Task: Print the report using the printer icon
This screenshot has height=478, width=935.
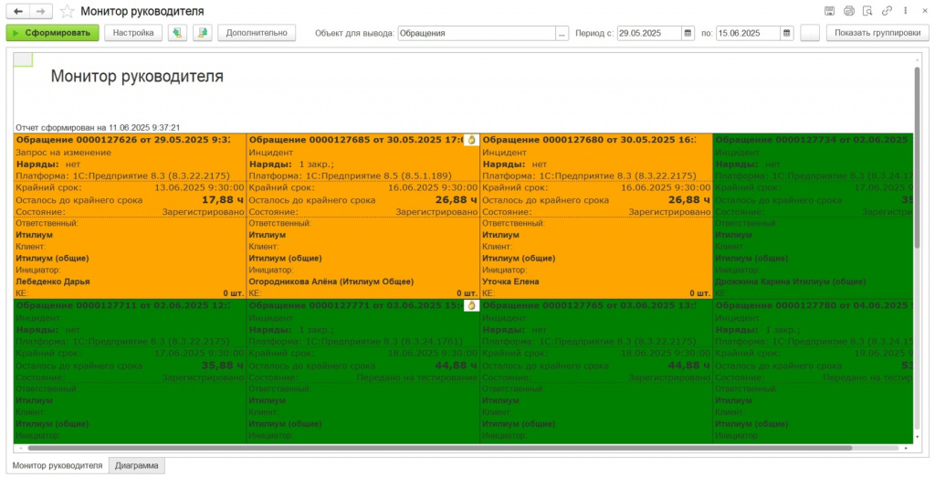Action: [x=848, y=10]
